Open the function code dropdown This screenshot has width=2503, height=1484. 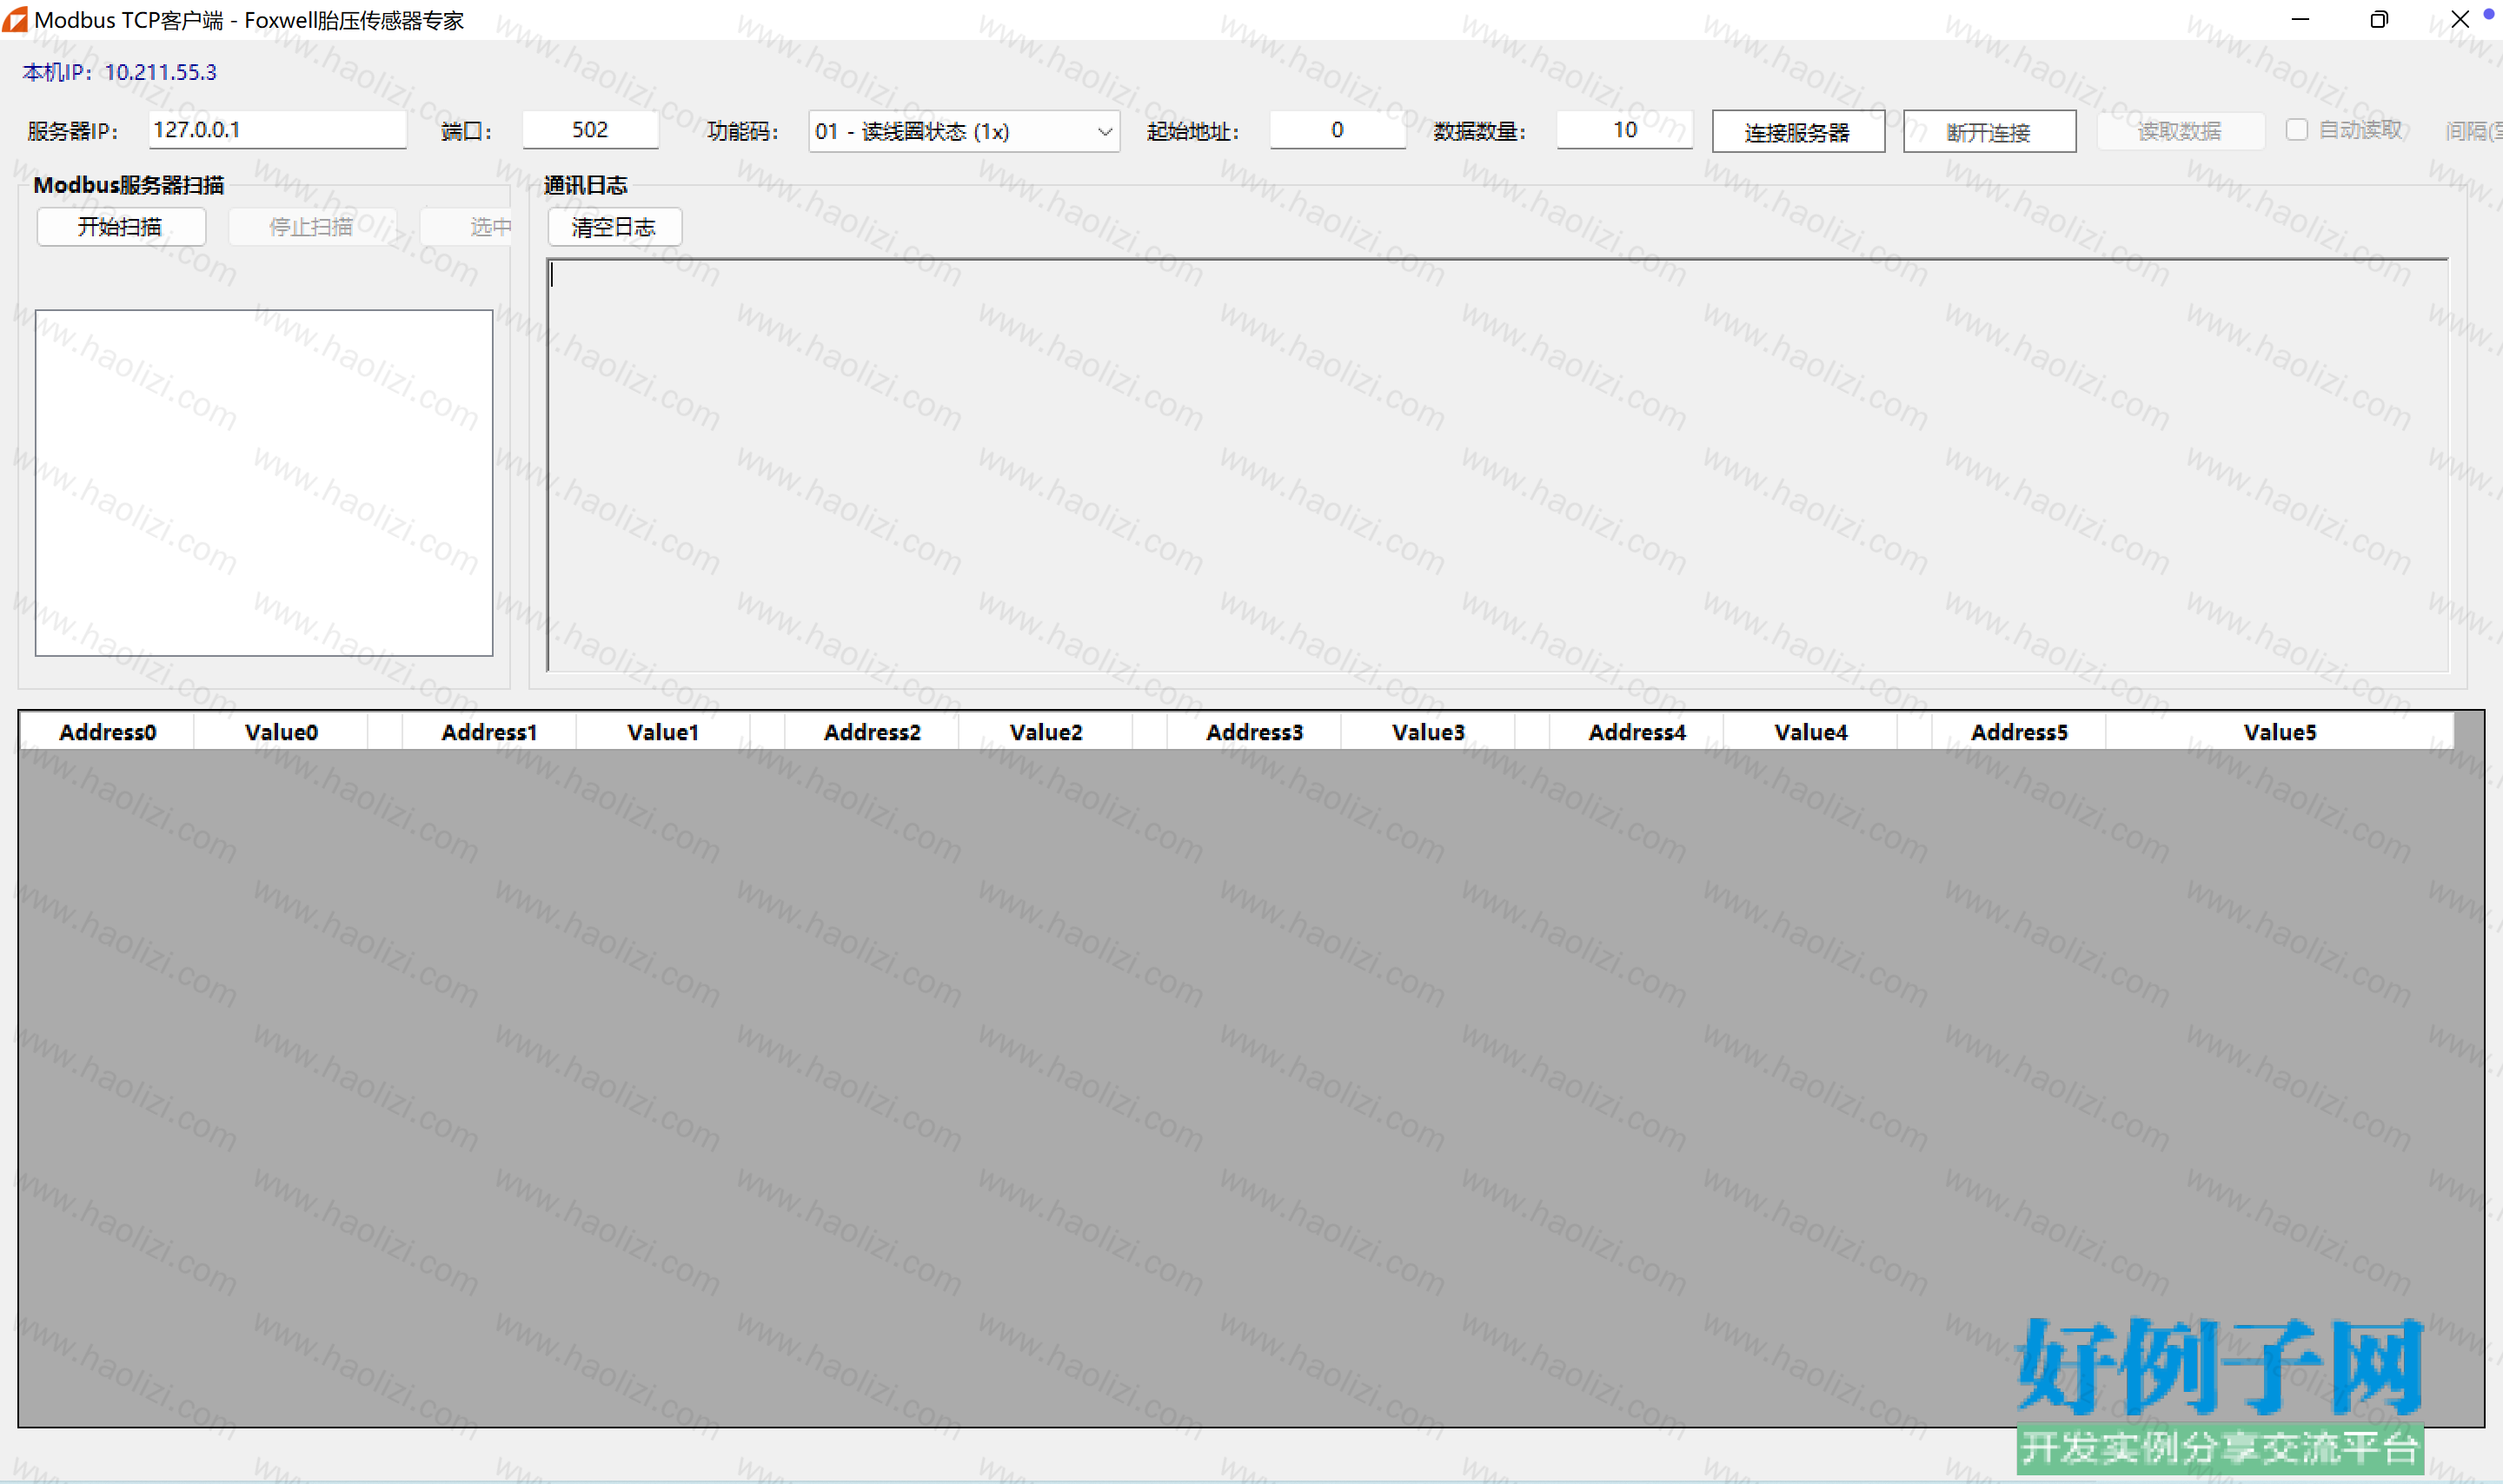(963, 131)
